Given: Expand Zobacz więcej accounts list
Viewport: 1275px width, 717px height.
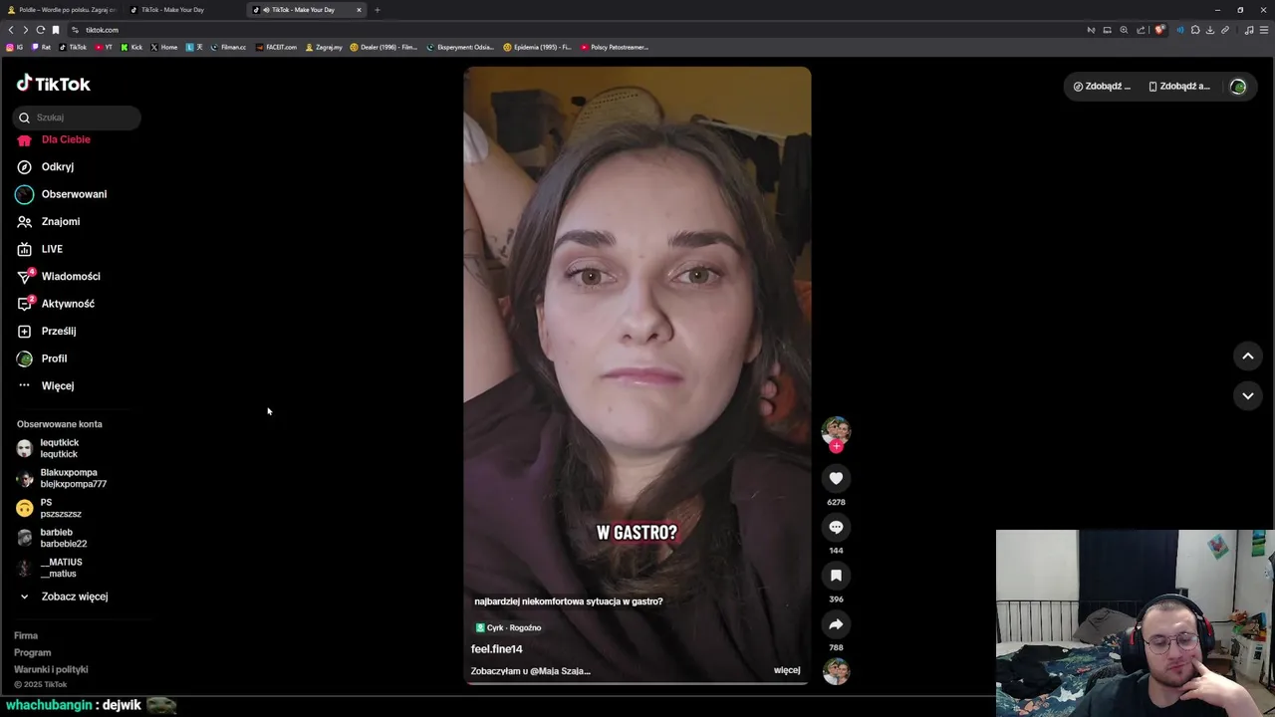Looking at the screenshot, I should 64,597.
